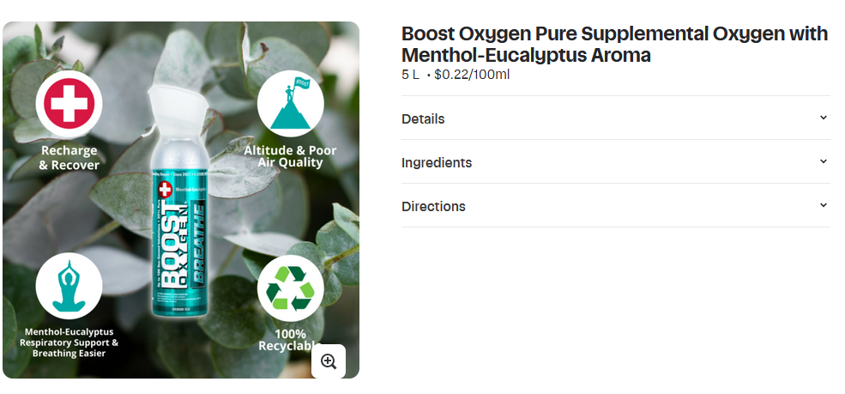Image resolution: width=845 pixels, height=394 pixels.
Task: Click the Boost Oxygen product title
Action: tap(614, 44)
